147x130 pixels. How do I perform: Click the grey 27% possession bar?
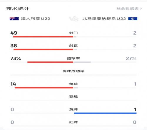[82, 62]
